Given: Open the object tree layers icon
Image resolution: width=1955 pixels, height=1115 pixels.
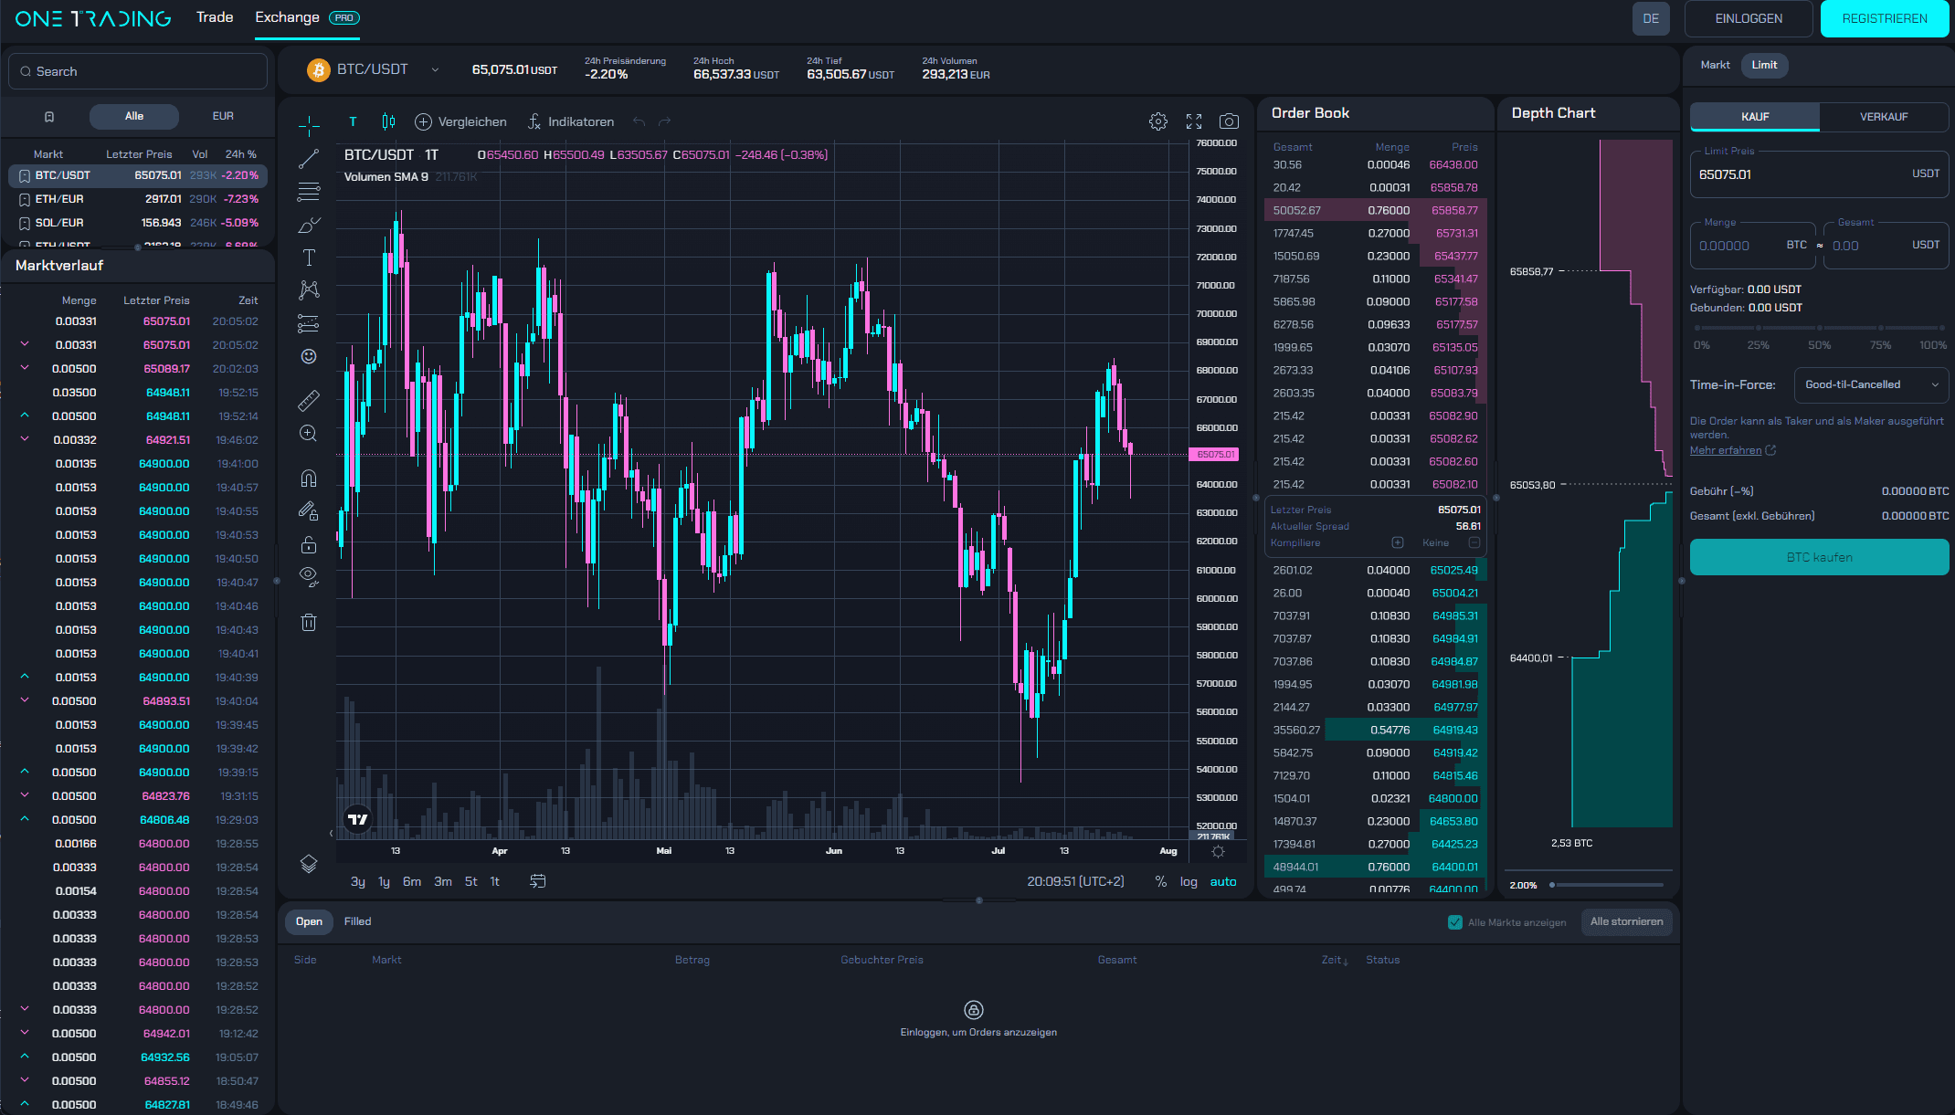Looking at the screenshot, I should point(309,864).
